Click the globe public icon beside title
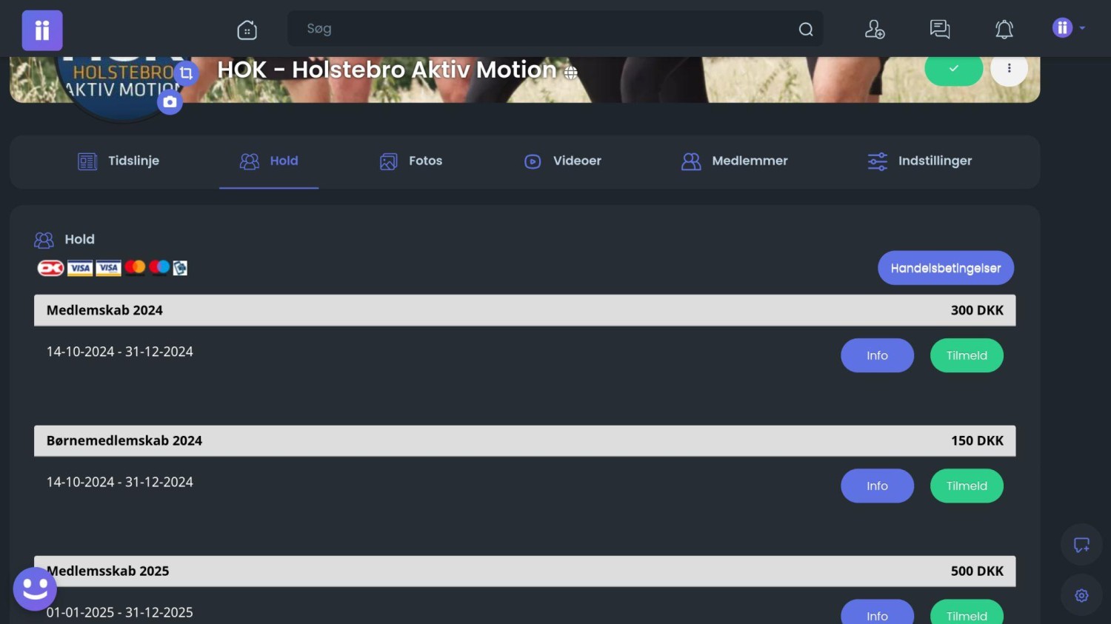Image resolution: width=1111 pixels, height=624 pixels. click(570, 73)
